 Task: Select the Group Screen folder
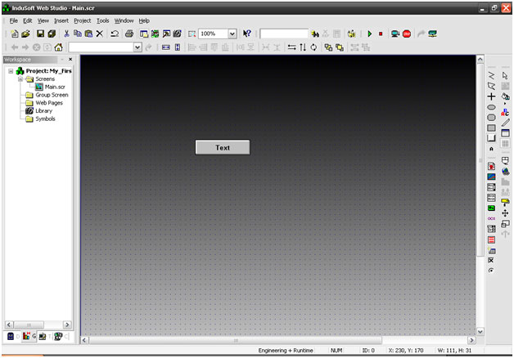pos(52,95)
